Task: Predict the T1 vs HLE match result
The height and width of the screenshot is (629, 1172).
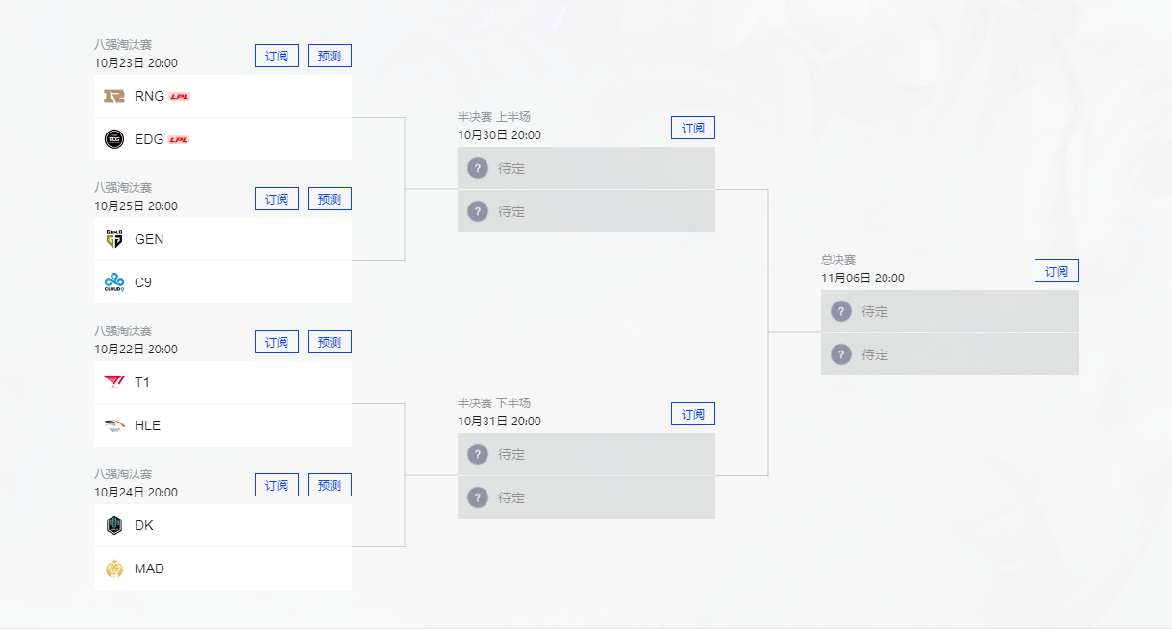Action: (x=330, y=342)
